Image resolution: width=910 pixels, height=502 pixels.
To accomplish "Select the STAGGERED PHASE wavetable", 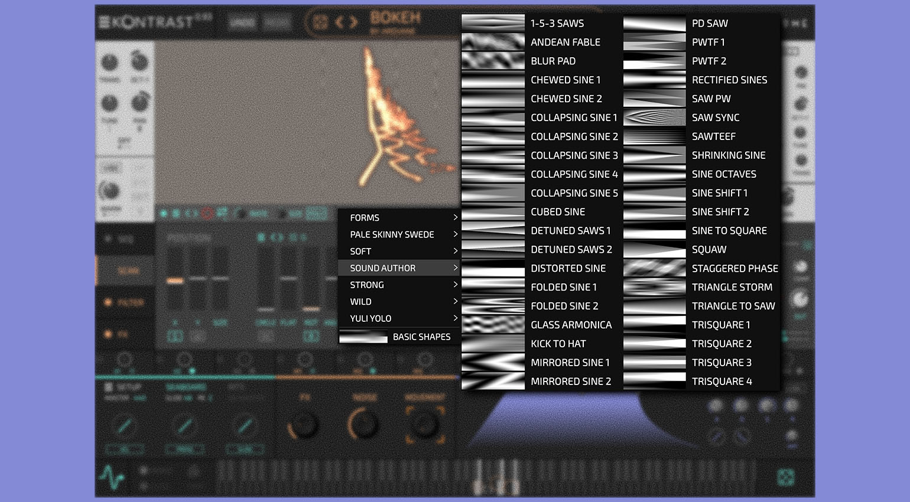I will click(x=734, y=268).
